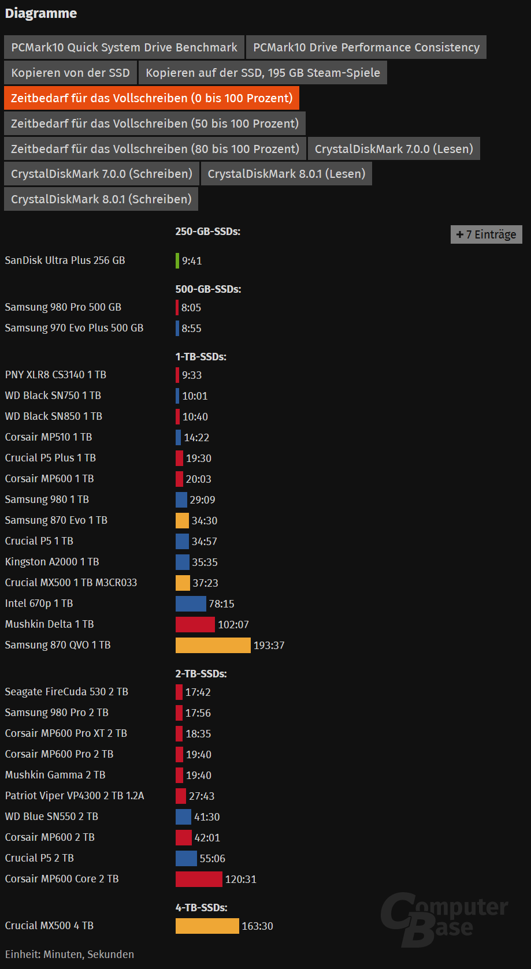Click the blue WD Blue SN550 bar
531x969 pixels.
tap(183, 817)
